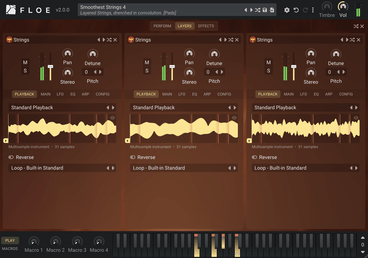Open the settings gear in top bar
Image resolution: width=368 pixels, height=258 pixels.
[287, 10]
